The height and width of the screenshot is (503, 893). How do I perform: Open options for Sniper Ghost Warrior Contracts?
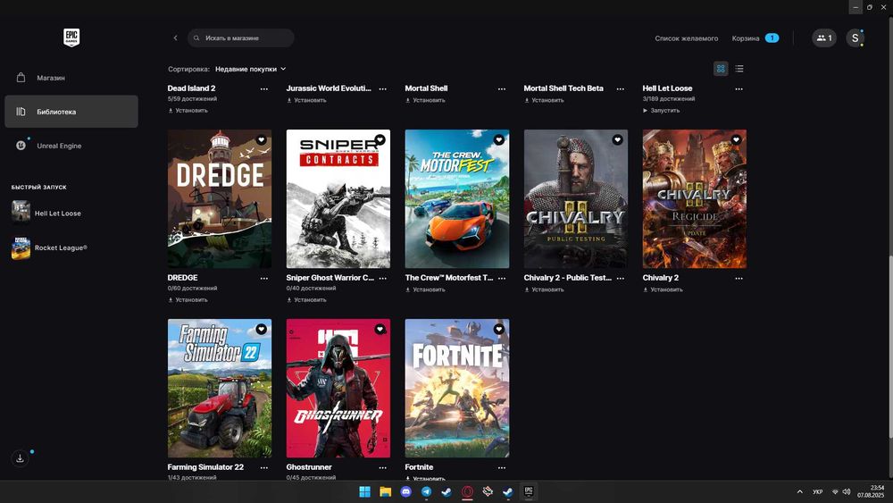[x=383, y=279]
